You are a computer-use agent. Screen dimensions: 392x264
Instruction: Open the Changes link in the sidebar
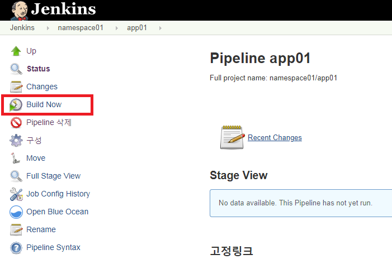click(x=42, y=87)
